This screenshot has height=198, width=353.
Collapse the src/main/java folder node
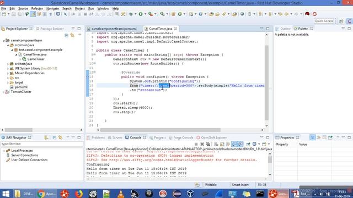point(8,45)
